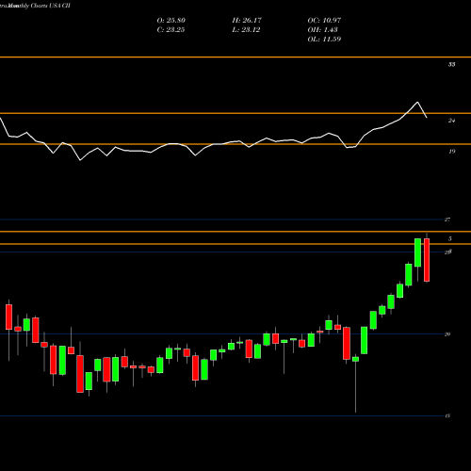Click the "L: 23.12" low price value
This screenshot has width=471, height=471.
[x=246, y=30]
